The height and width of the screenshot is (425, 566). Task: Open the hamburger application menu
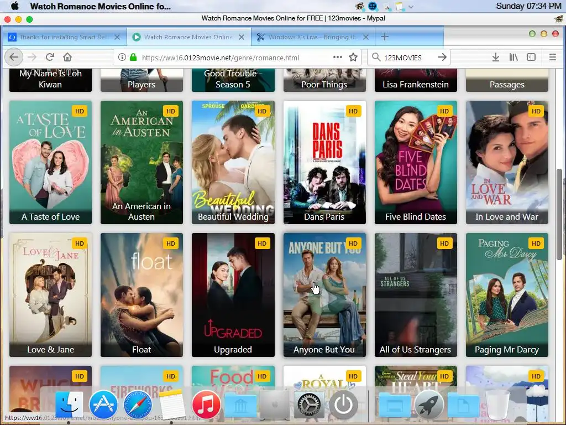pyautogui.click(x=552, y=57)
